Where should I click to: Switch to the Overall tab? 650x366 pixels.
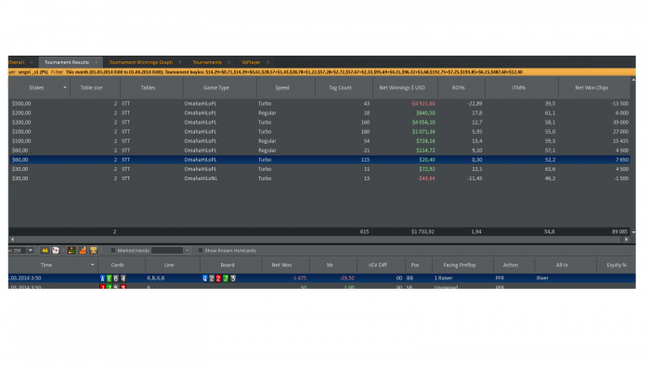click(x=17, y=62)
